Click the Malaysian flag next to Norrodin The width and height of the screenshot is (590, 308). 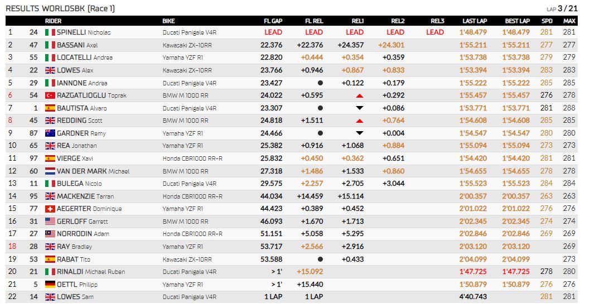(x=50, y=234)
